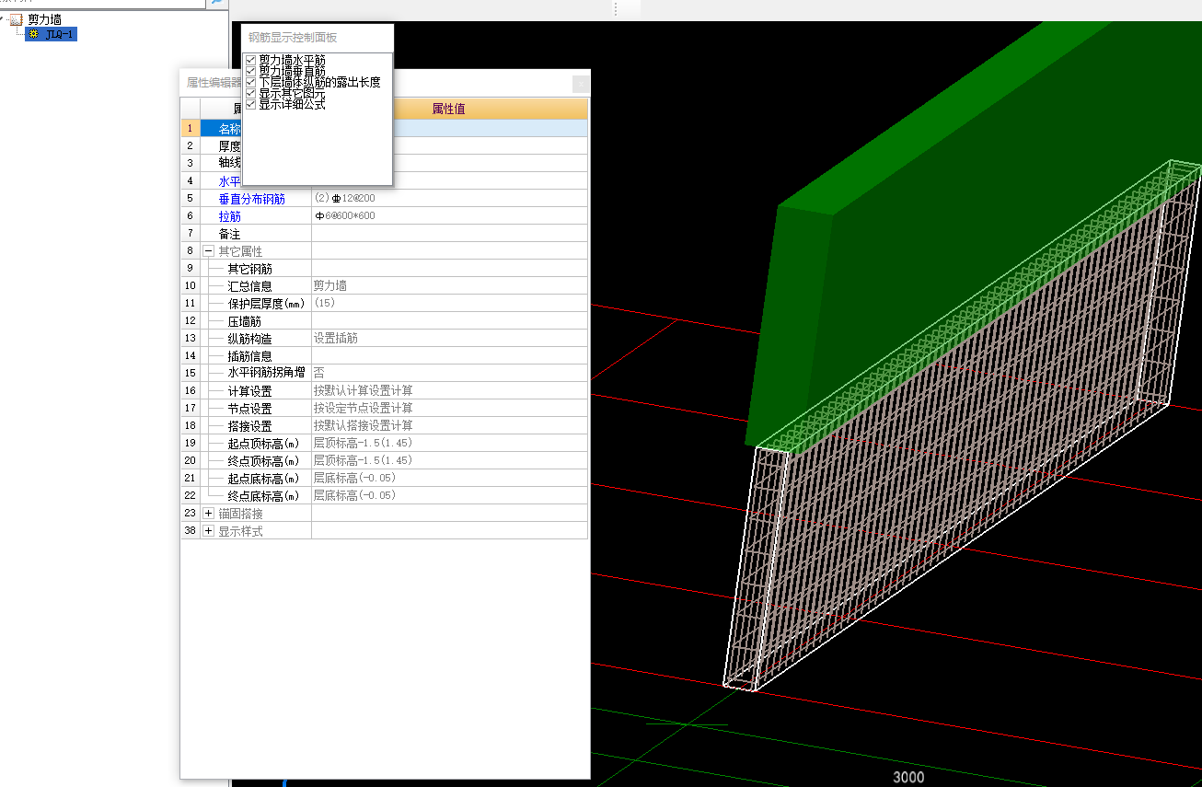Toggle 显示其它图元 checkbox
Image resolution: width=1202 pixels, height=787 pixels.
(x=249, y=93)
